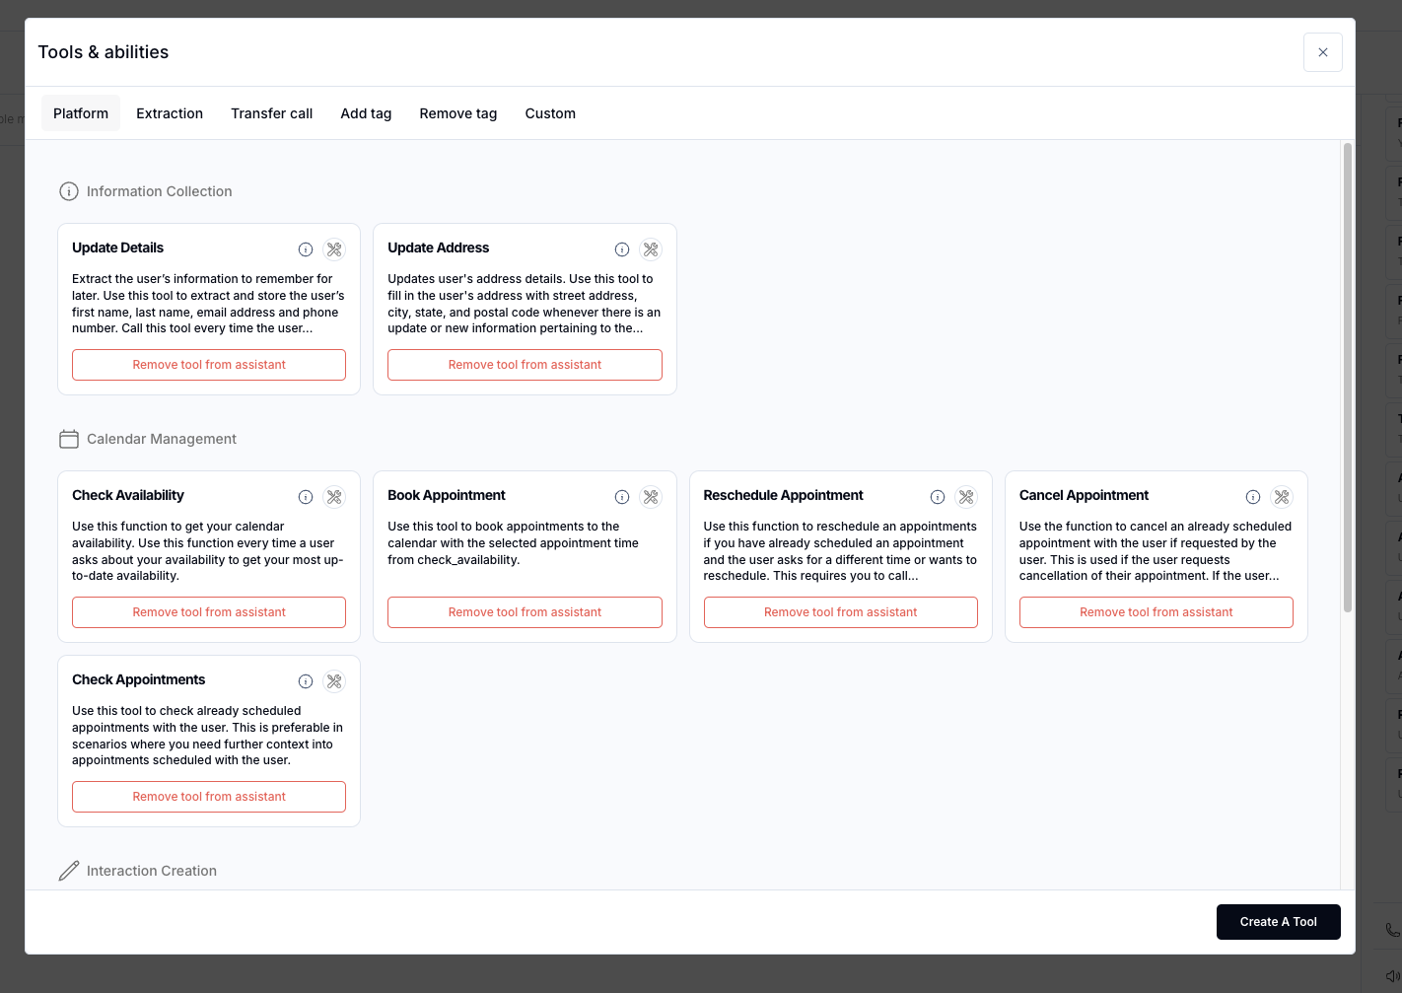Viewport: 1402px width, 993px height.
Task: Click the wrench icon on Book Appointment card
Action: pos(651,497)
